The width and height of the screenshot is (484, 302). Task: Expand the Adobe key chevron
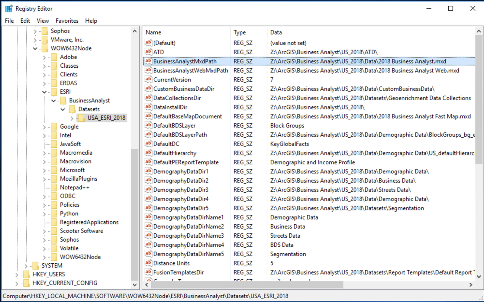[44, 57]
